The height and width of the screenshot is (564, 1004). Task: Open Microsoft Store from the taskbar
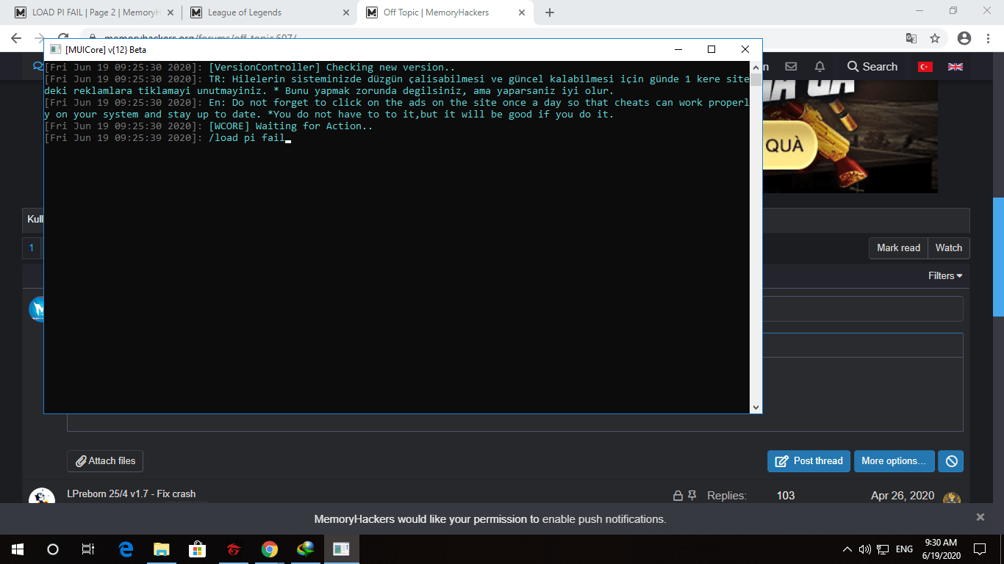pyautogui.click(x=198, y=549)
